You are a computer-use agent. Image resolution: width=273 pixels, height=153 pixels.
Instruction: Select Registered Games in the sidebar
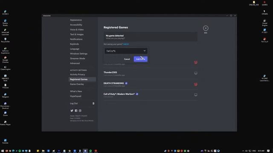[x=82, y=79]
